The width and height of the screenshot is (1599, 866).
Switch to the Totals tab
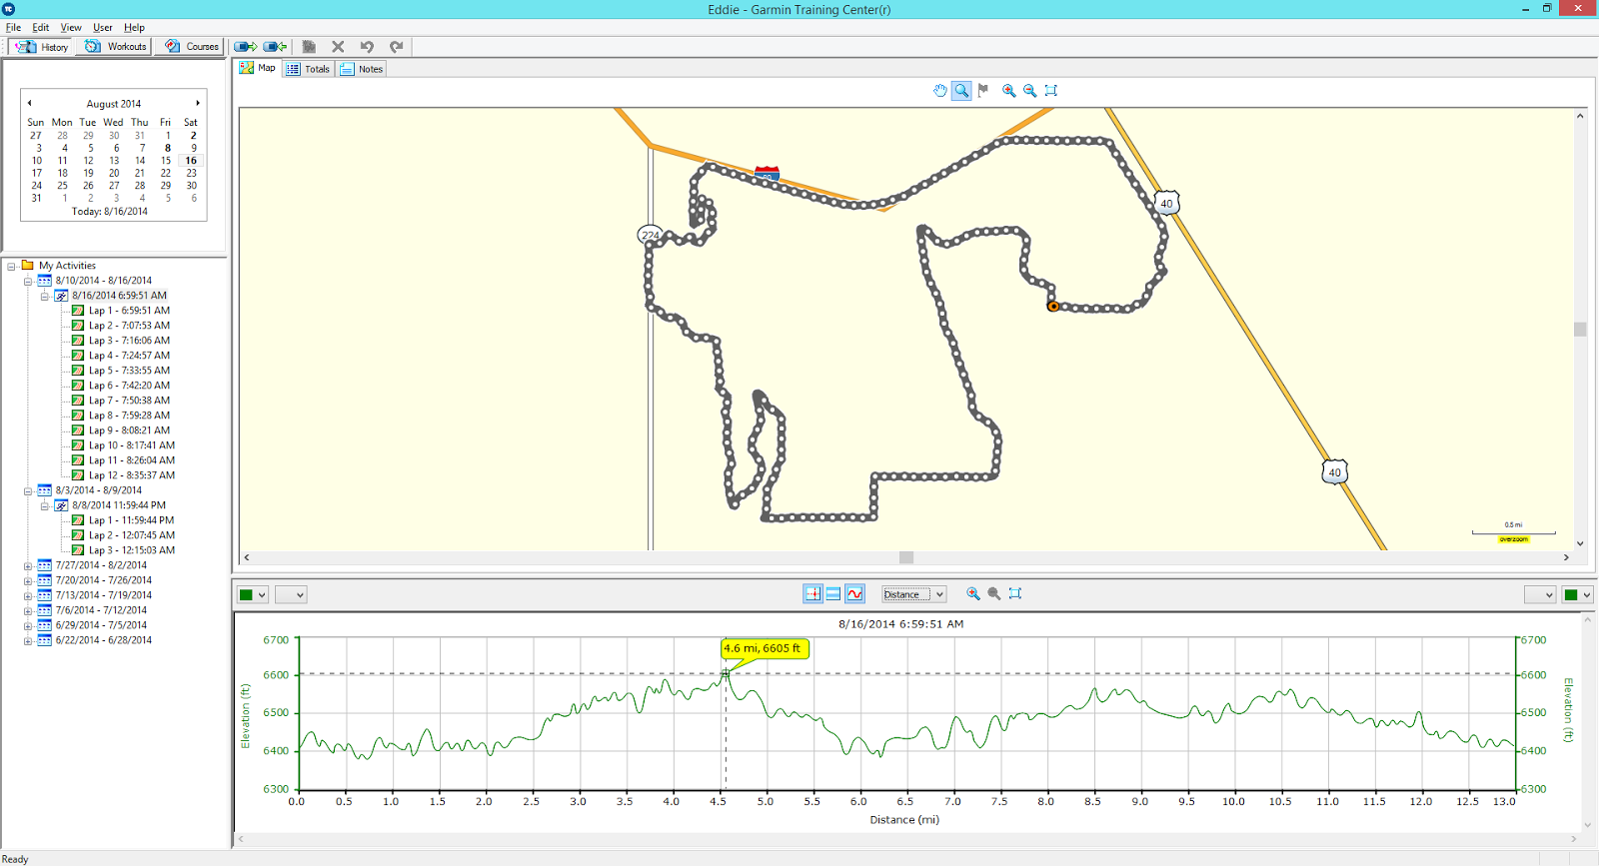tap(308, 69)
